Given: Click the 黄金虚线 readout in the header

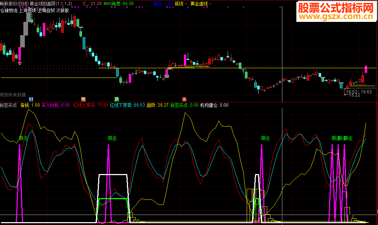Looking at the screenshot, I should coord(201,4).
